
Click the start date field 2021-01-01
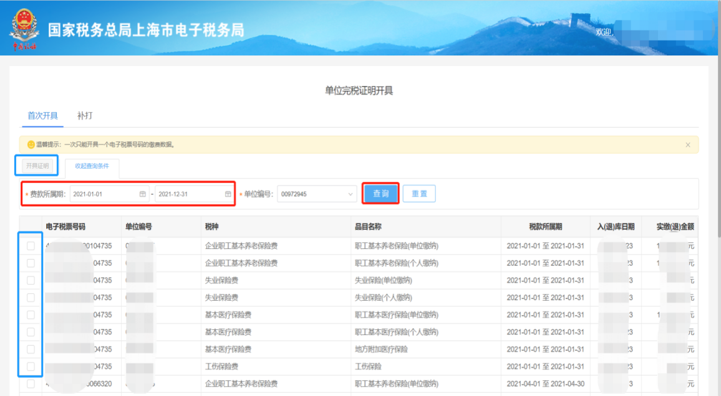[103, 194]
